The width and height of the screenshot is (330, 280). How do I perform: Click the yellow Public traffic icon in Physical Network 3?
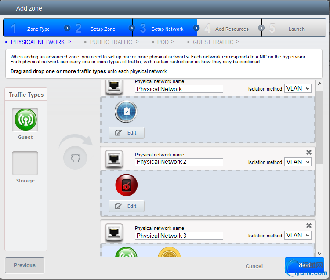169,252
